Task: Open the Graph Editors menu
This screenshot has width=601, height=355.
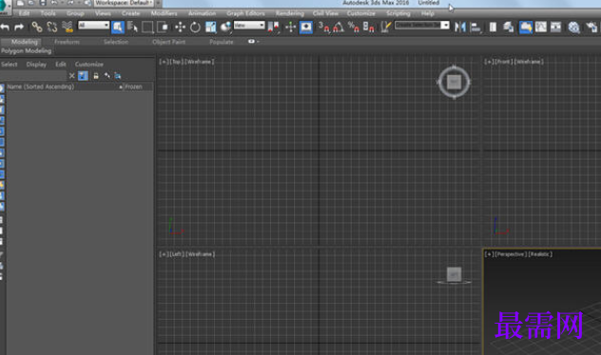Action: 245,13
